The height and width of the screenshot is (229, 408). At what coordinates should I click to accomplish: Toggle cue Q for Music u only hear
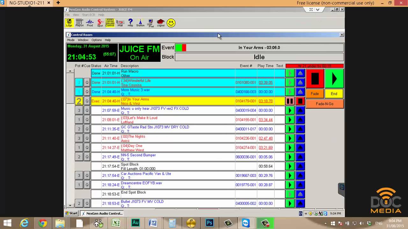point(87,110)
